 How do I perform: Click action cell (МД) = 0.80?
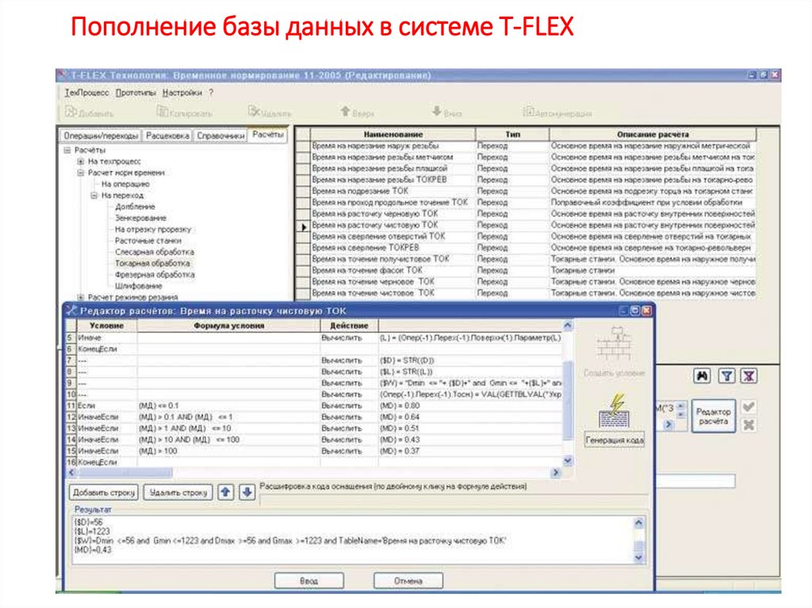coord(470,406)
